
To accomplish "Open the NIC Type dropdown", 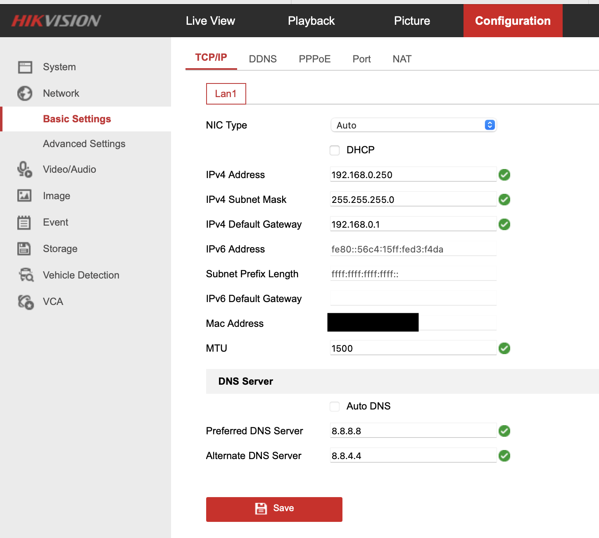I will click(x=413, y=125).
